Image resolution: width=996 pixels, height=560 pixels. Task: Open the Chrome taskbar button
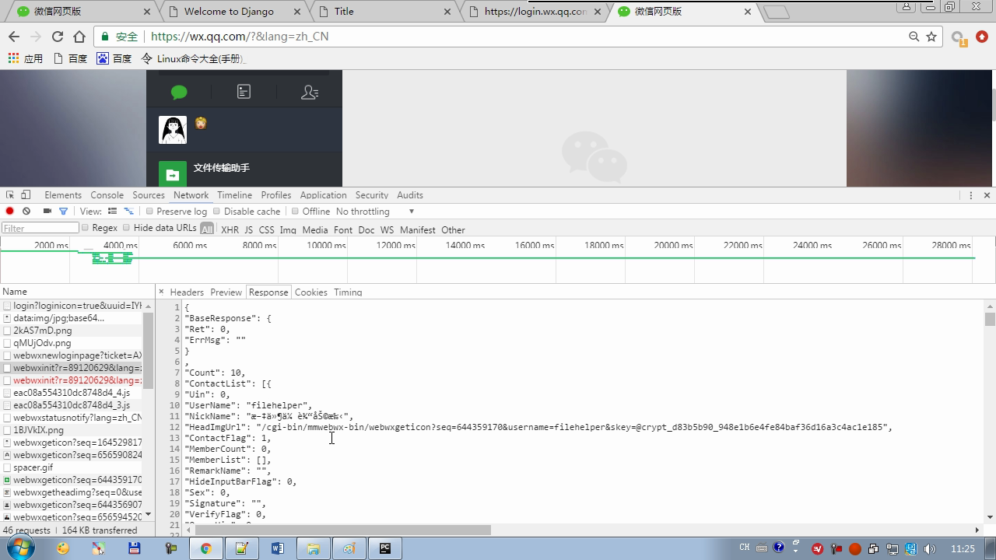pos(205,548)
